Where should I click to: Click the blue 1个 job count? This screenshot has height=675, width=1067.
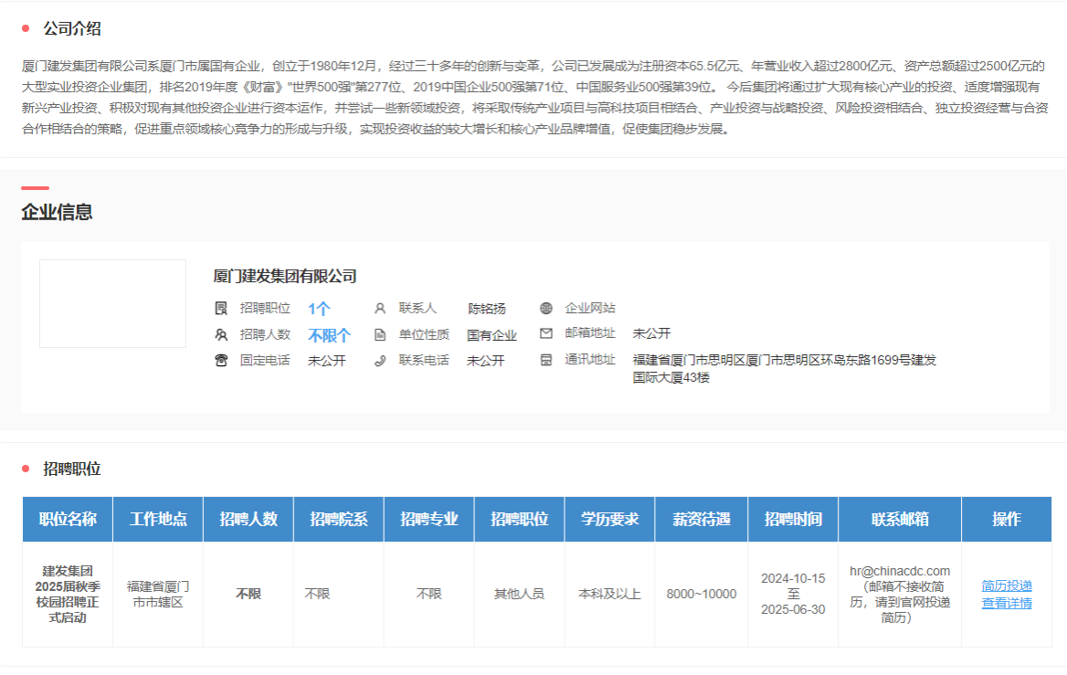point(319,309)
